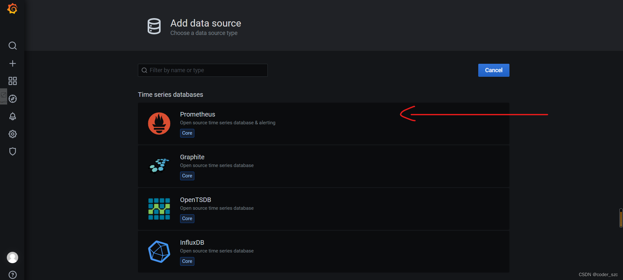The height and width of the screenshot is (280, 623).
Task: Open the Server Admin shield icon
Action: [13, 151]
